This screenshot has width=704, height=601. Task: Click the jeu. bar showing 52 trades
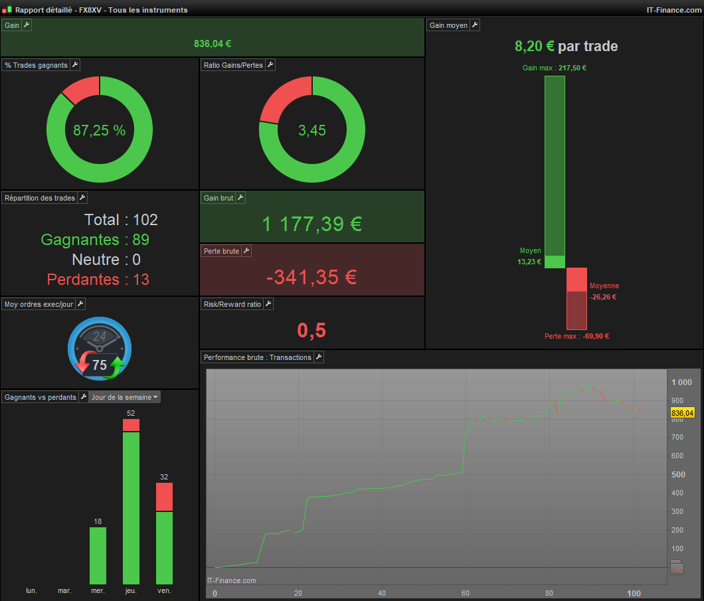click(x=131, y=502)
